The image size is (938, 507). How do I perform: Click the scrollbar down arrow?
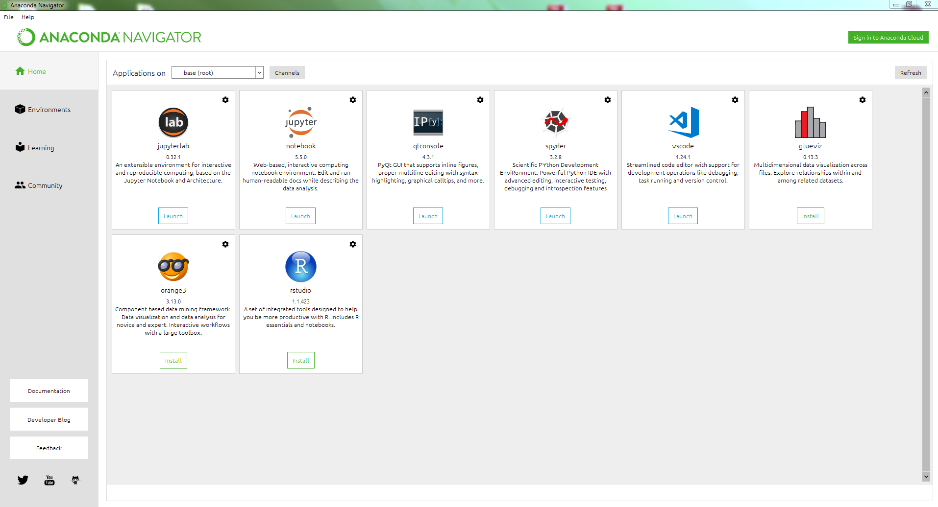point(926,477)
